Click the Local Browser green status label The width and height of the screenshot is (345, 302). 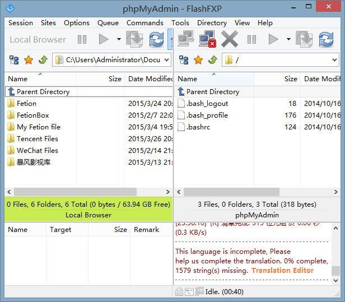tap(88, 215)
